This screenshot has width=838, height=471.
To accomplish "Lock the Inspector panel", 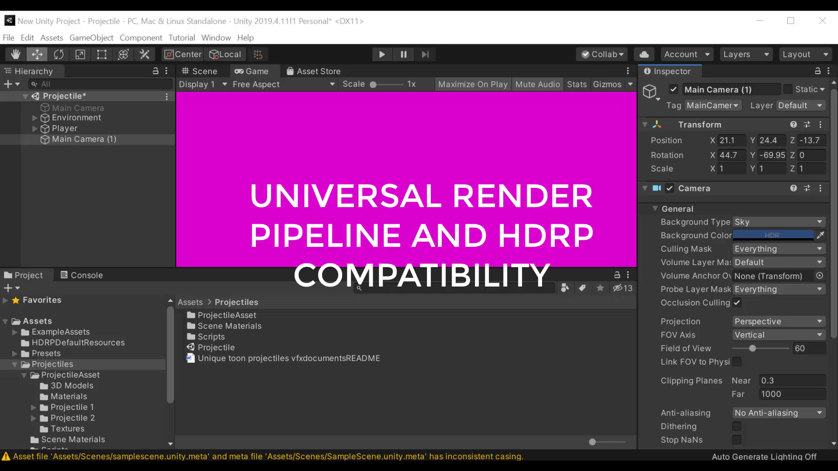I will pos(817,71).
